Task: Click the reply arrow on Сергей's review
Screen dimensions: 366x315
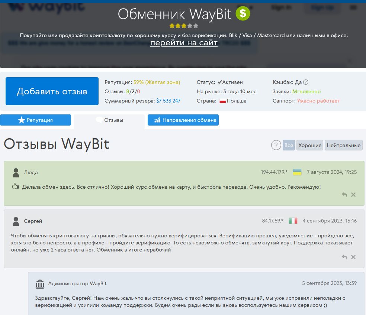Action: pos(344,257)
